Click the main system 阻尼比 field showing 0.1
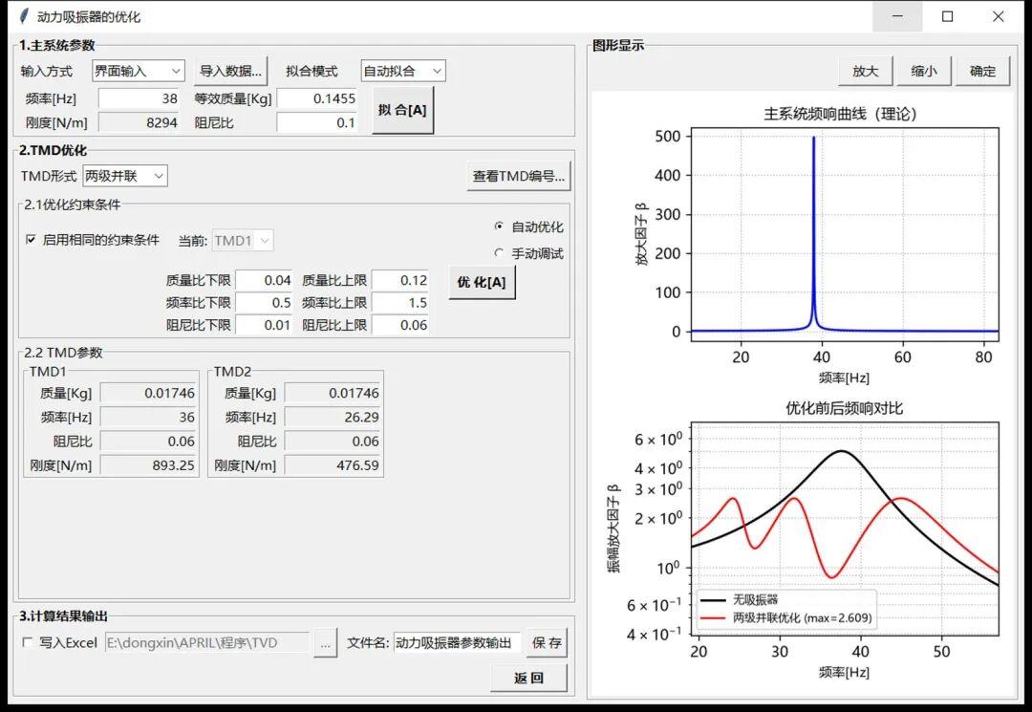Screen dimensions: 1032x712 tap(317, 122)
